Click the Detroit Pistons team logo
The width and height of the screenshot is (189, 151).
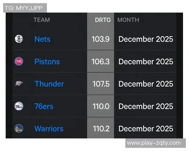19,61
